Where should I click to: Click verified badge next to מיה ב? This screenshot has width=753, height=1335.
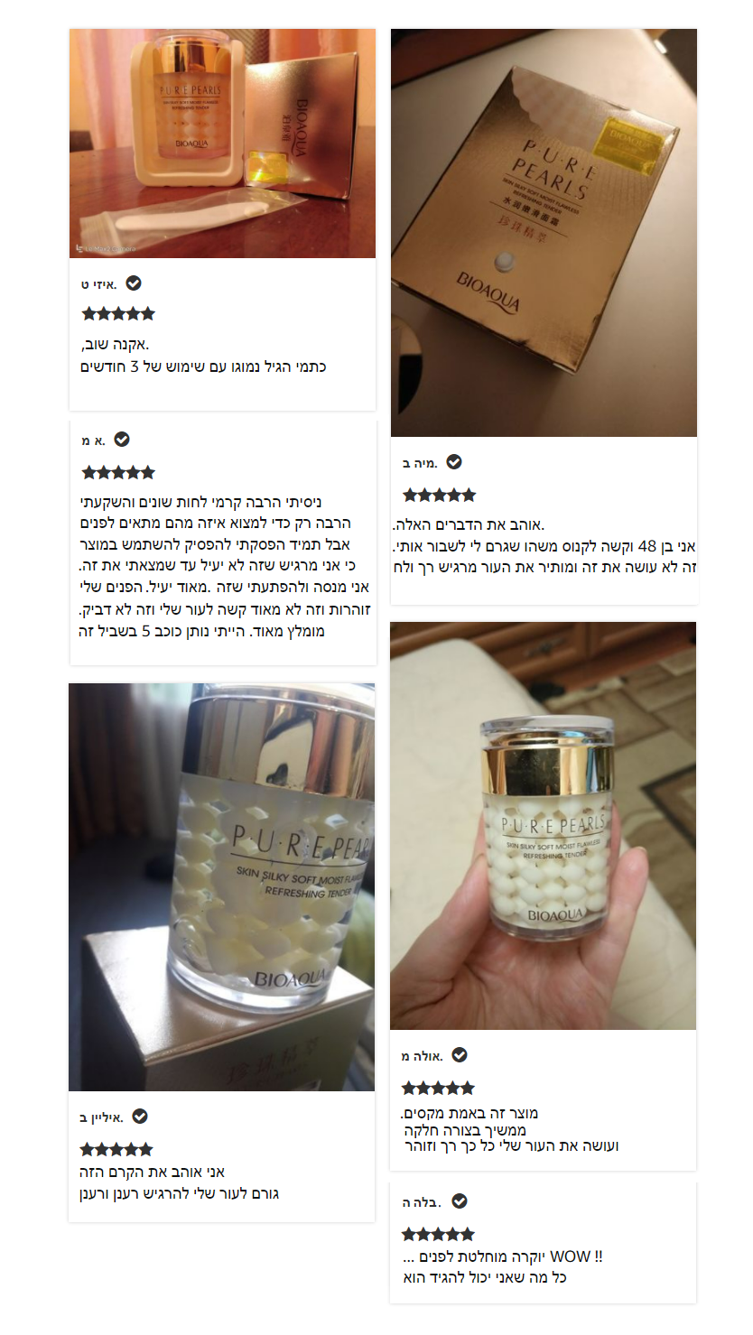tap(454, 462)
